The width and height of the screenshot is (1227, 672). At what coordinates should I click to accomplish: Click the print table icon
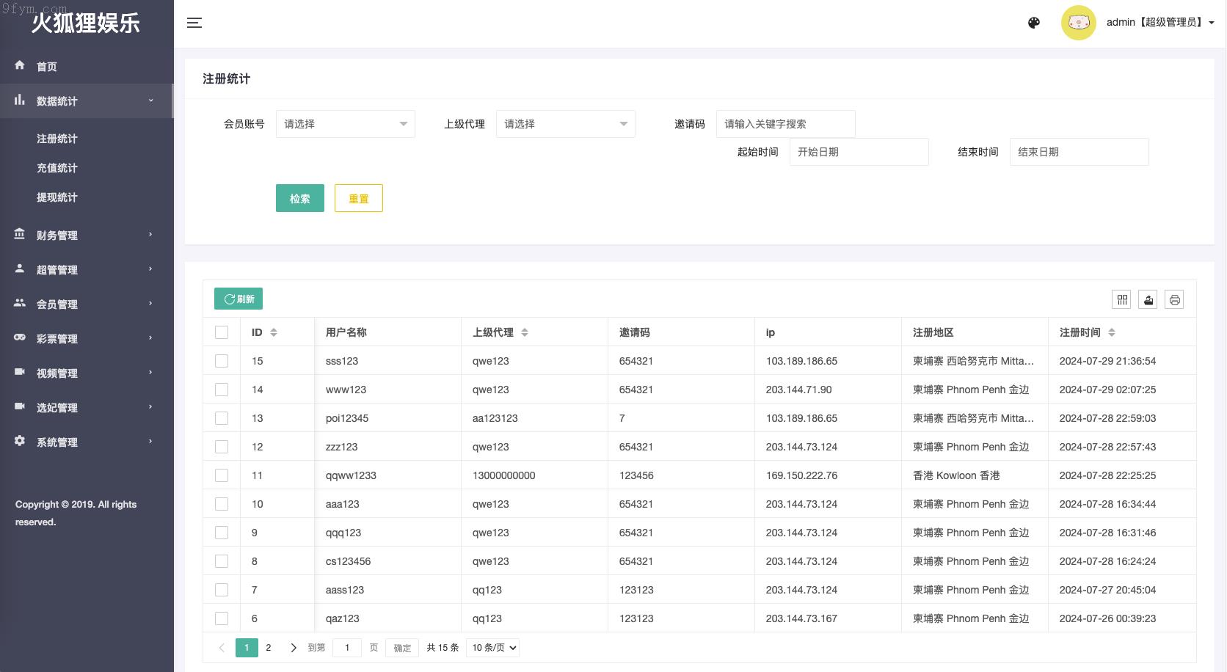pyautogui.click(x=1174, y=299)
